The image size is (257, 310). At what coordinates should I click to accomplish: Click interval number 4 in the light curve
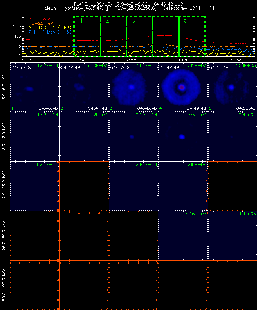coord(159,20)
